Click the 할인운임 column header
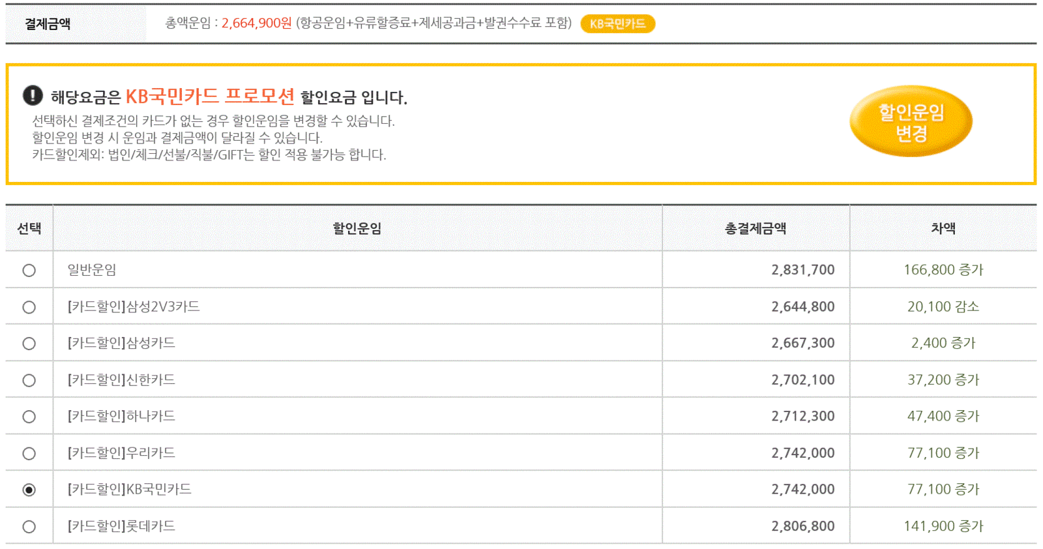 click(357, 228)
